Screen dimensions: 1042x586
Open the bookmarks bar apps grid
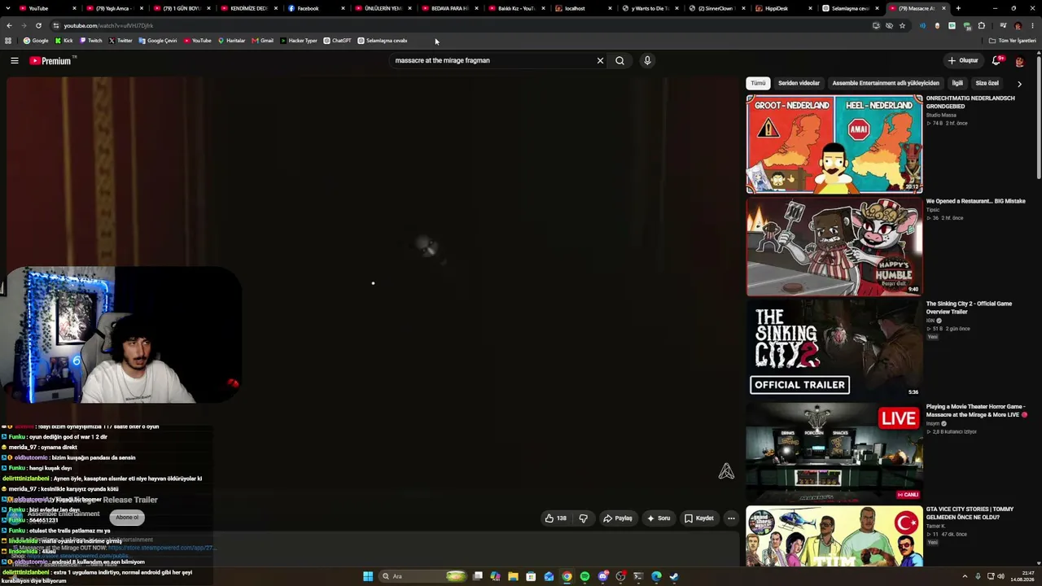[8, 41]
